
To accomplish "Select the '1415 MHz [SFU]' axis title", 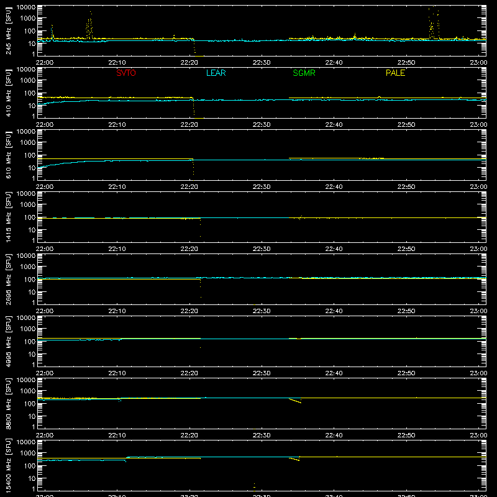I will tap(8, 217).
